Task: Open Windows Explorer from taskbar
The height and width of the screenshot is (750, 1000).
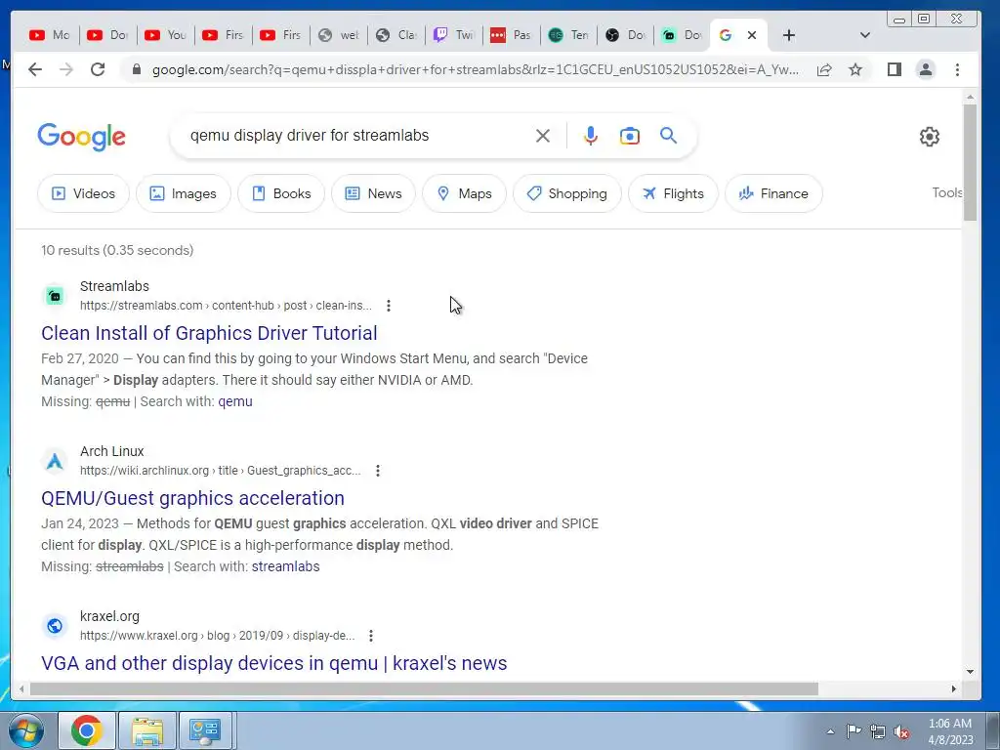Action: [147, 730]
